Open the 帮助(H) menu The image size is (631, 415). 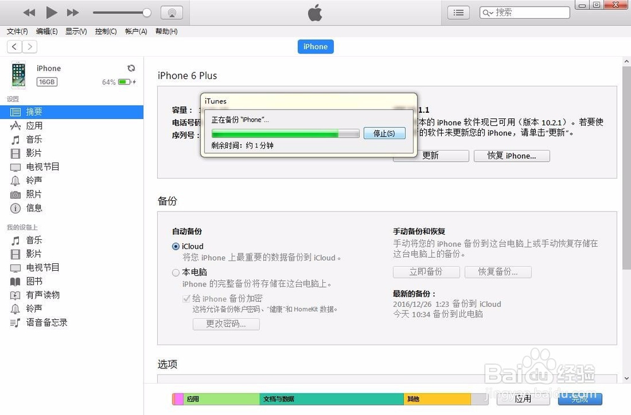[x=166, y=31]
